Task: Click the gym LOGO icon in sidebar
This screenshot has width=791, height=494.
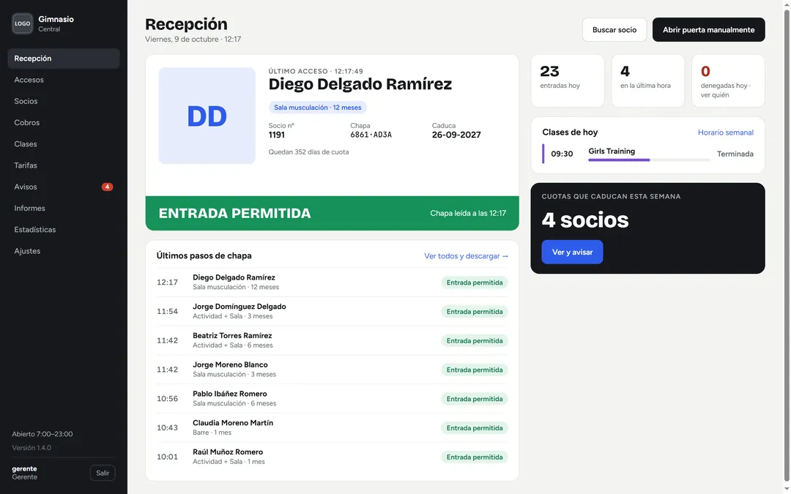Action: point(22,23)
